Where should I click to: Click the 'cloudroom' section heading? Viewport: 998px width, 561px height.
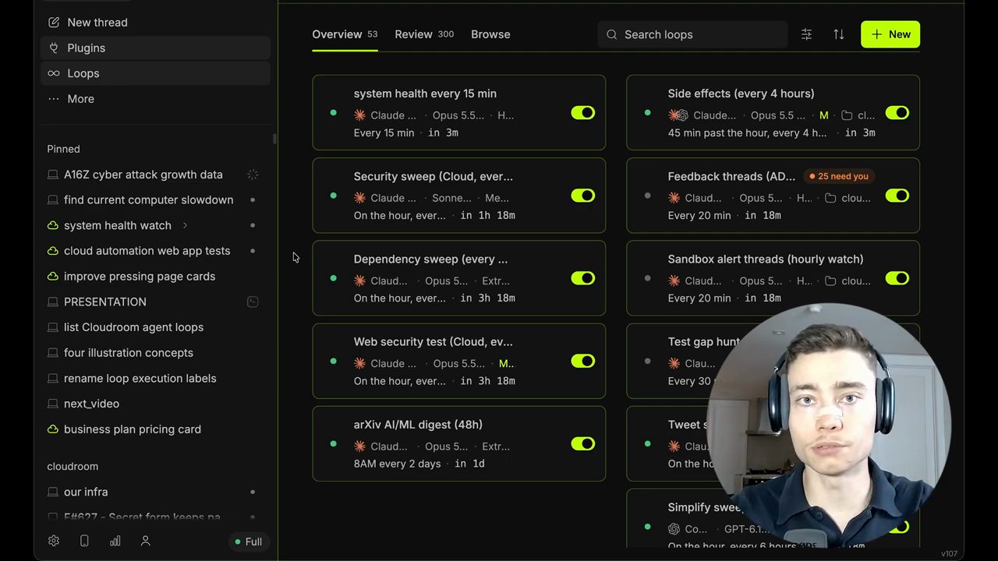pos(73,466)
